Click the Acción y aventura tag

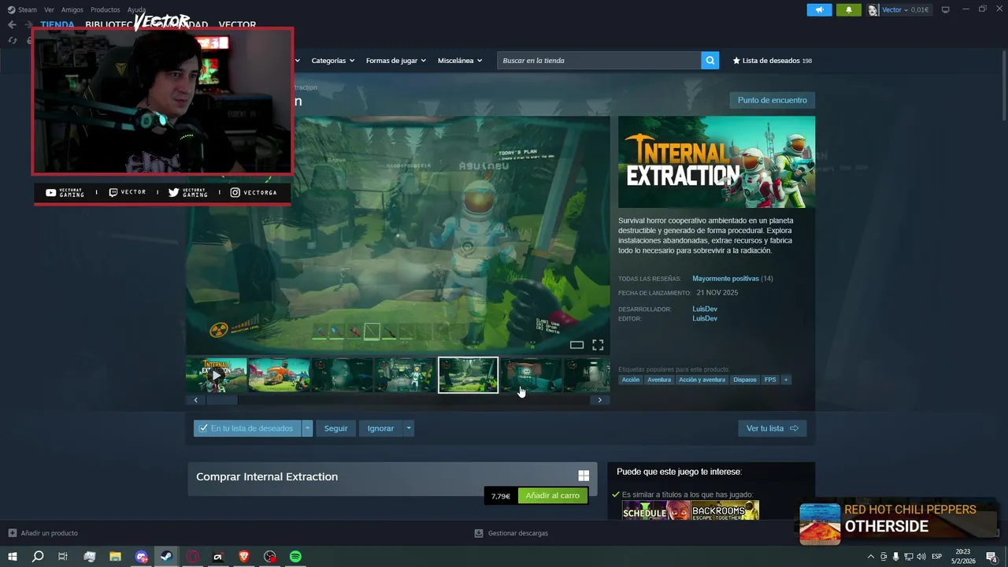pyautogui.click(x=702, y=380)
